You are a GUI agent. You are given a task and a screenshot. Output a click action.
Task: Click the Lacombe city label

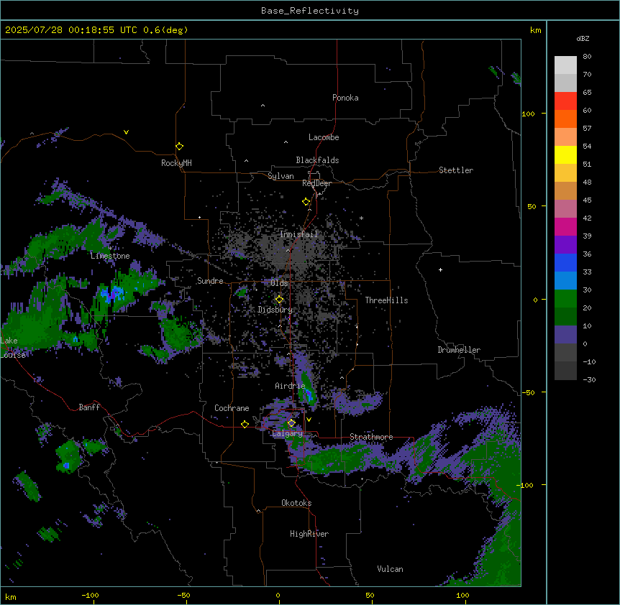(324, 137)
